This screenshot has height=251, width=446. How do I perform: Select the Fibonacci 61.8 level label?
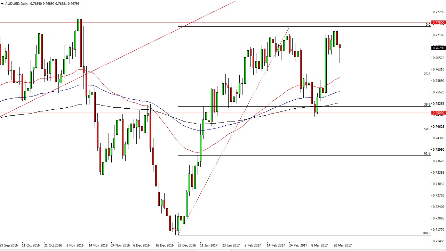(427, 153)
